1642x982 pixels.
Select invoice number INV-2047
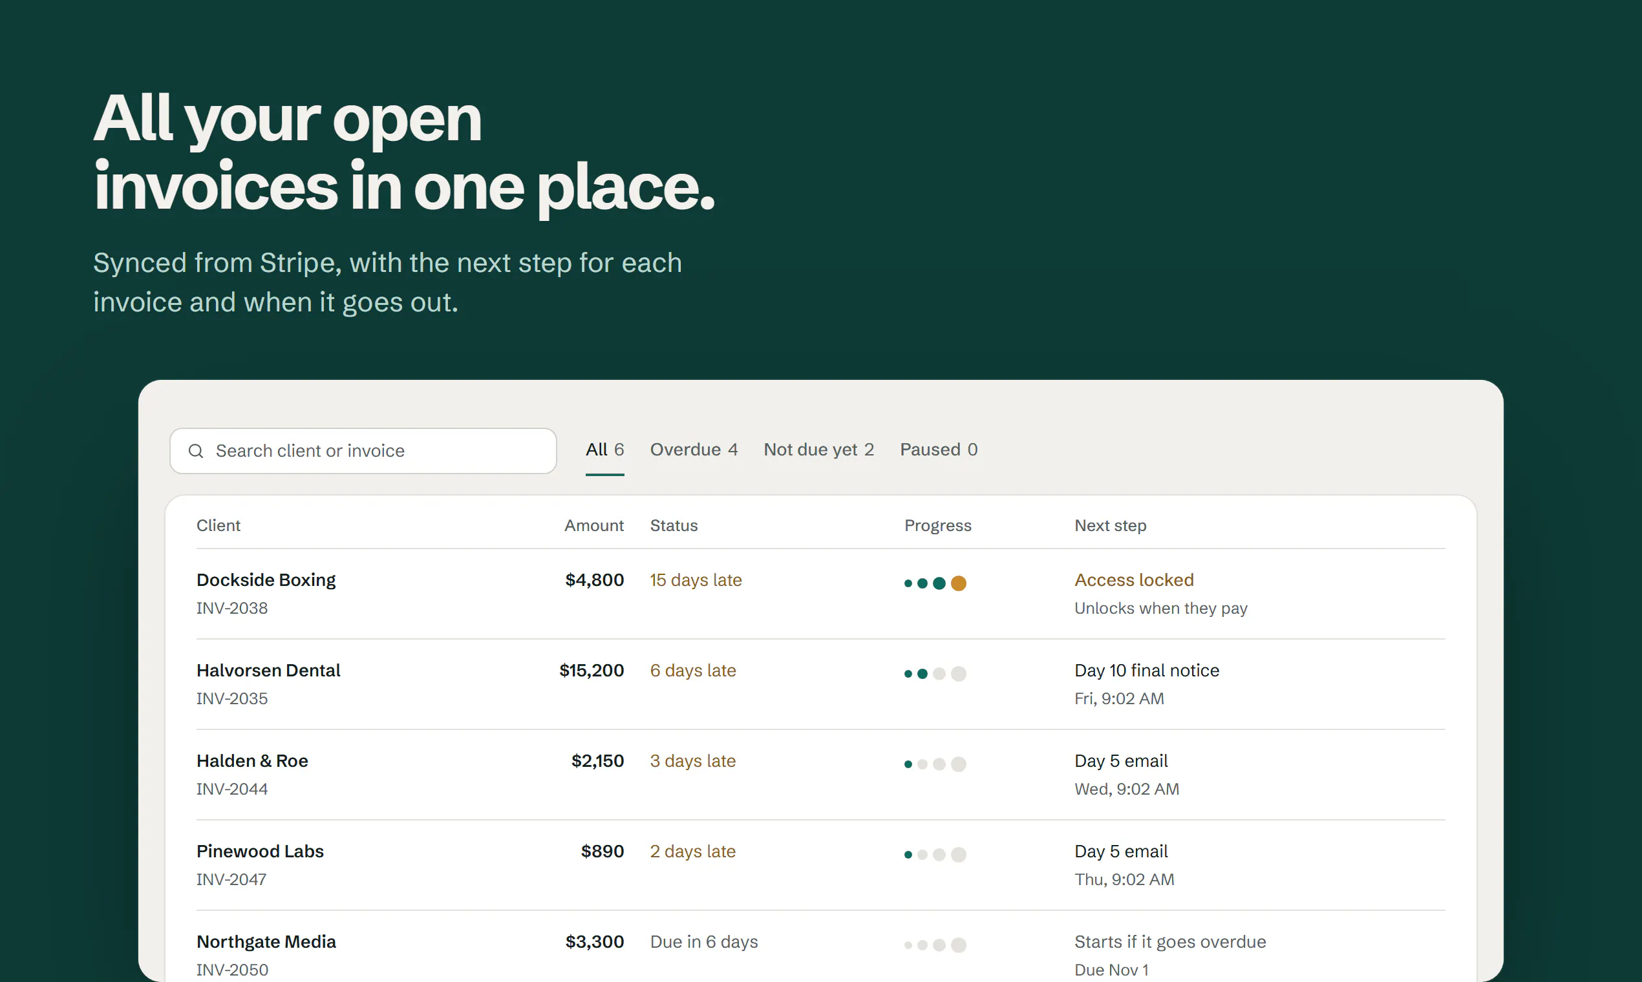(x=231, y=880)
